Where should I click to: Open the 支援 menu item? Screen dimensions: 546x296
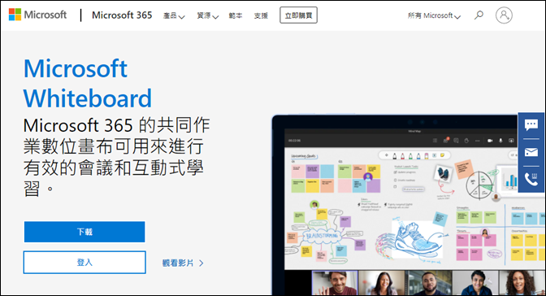click(261, 15)
